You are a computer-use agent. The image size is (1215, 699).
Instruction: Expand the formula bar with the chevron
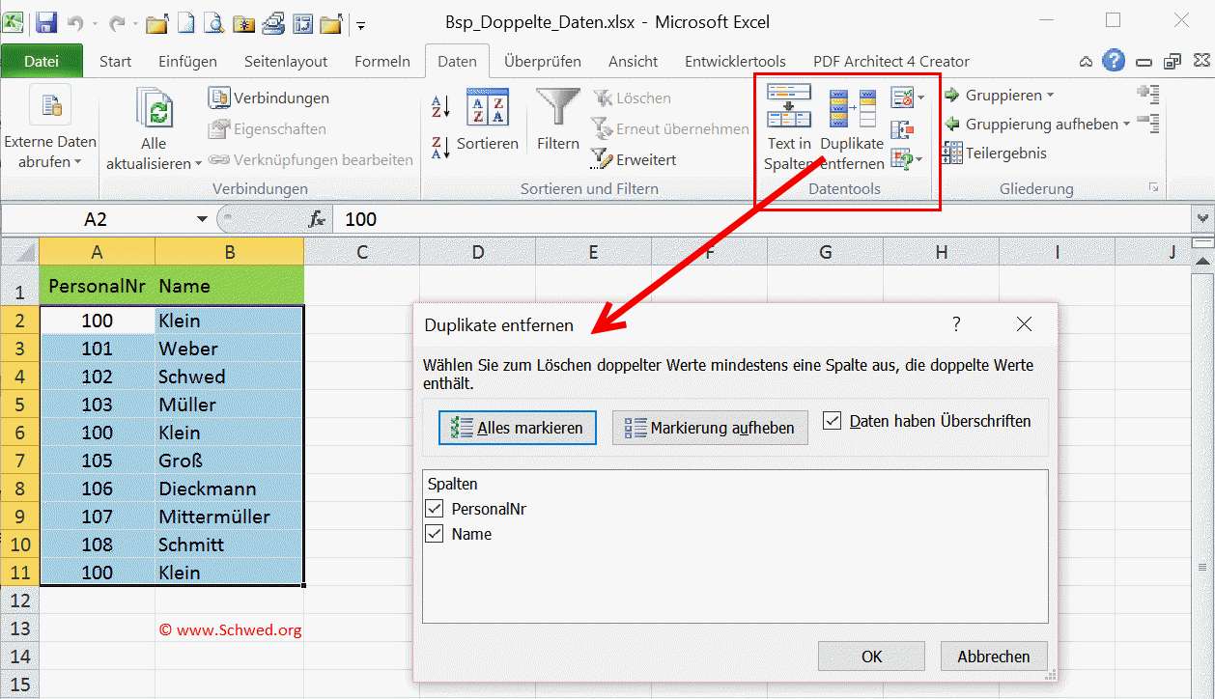pos(1202,219)
